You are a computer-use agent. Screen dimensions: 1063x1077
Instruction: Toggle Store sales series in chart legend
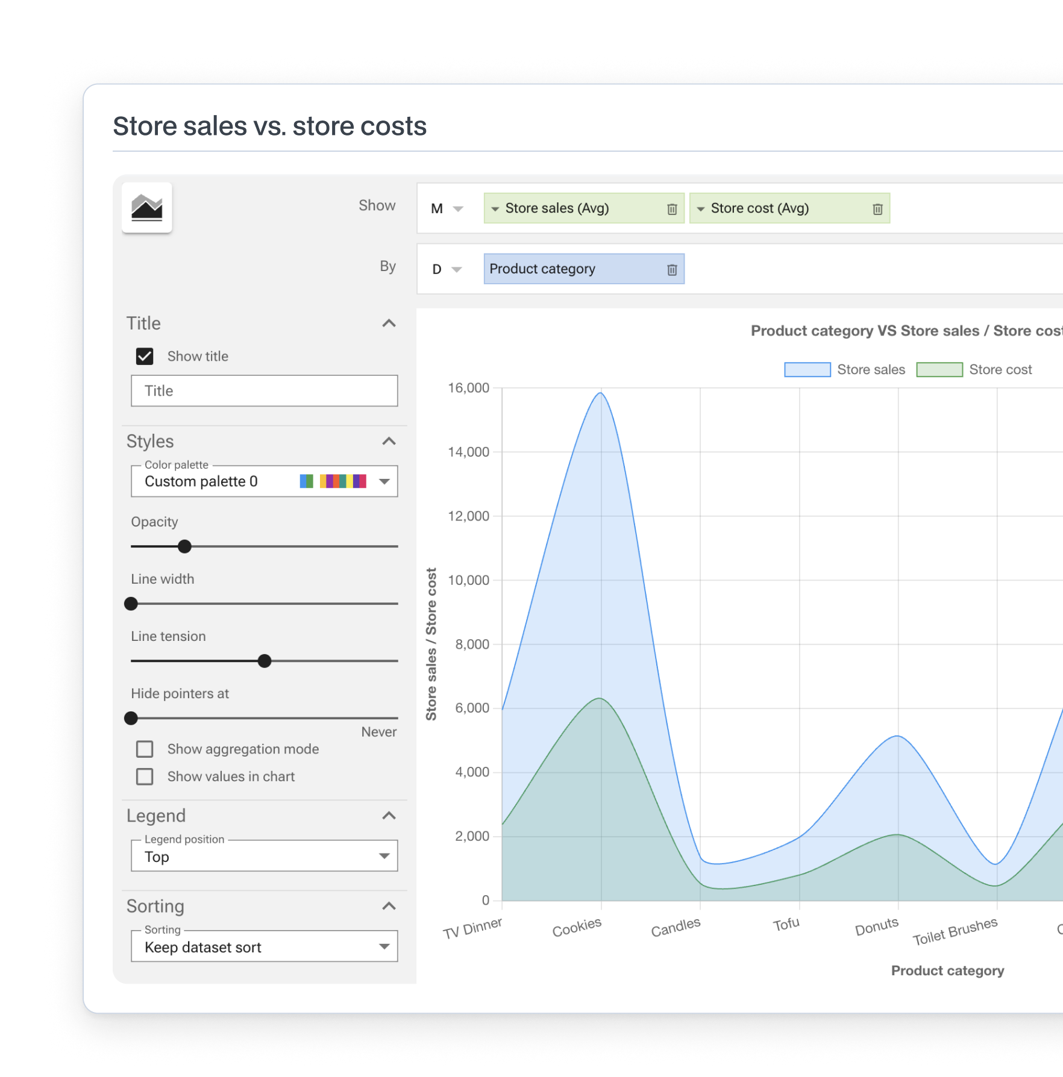(x=845, y=370)
